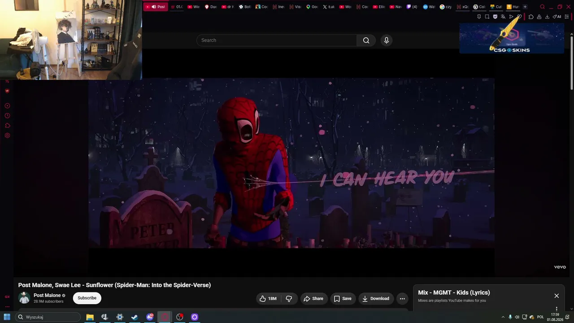Open the Windows Start menu
The width and height of the screenshot is (574, 323).
point(7,317)
